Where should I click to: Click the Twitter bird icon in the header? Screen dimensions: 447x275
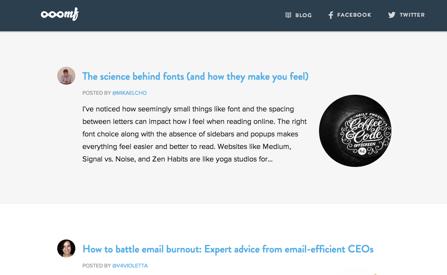tap(391, 15)
